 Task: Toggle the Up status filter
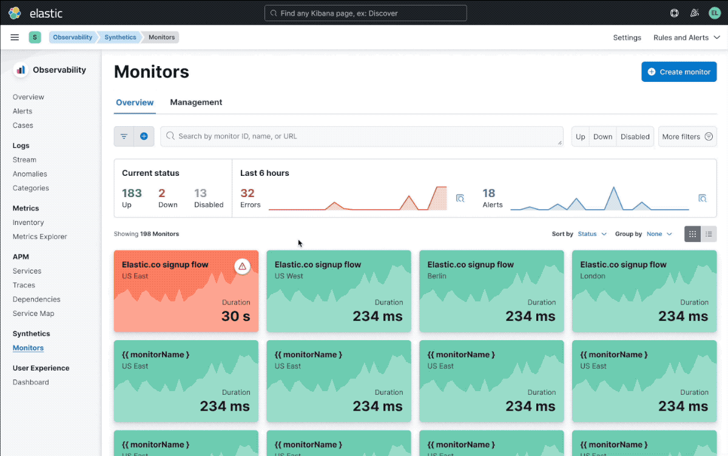(x=581, y=136)
